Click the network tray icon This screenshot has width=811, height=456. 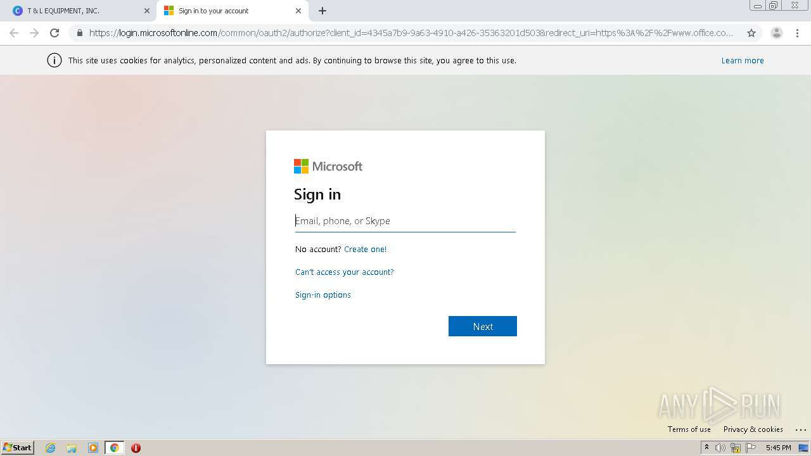(736, 448)
